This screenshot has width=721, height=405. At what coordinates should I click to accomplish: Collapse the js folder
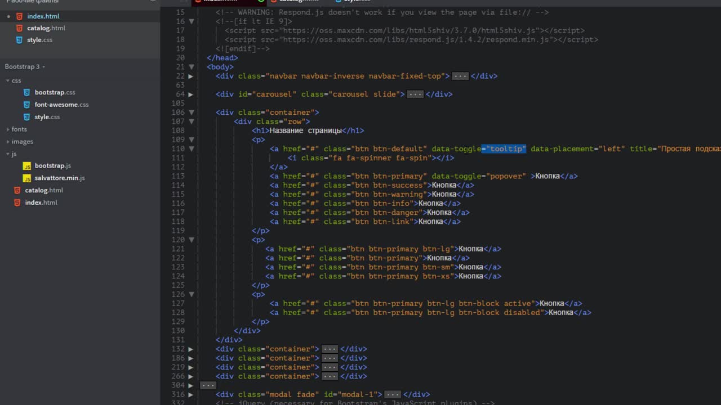pos(8,154)
